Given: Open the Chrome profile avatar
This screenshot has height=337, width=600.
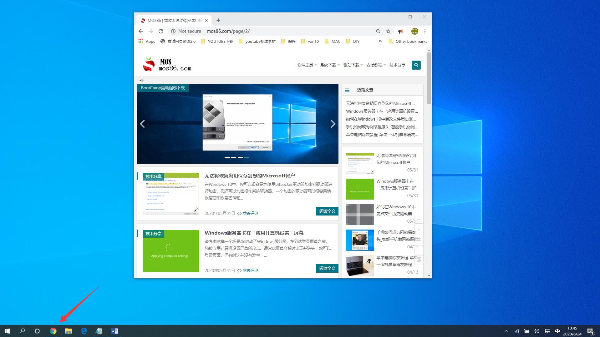Looking at the screenshot, I should point(415,31).
